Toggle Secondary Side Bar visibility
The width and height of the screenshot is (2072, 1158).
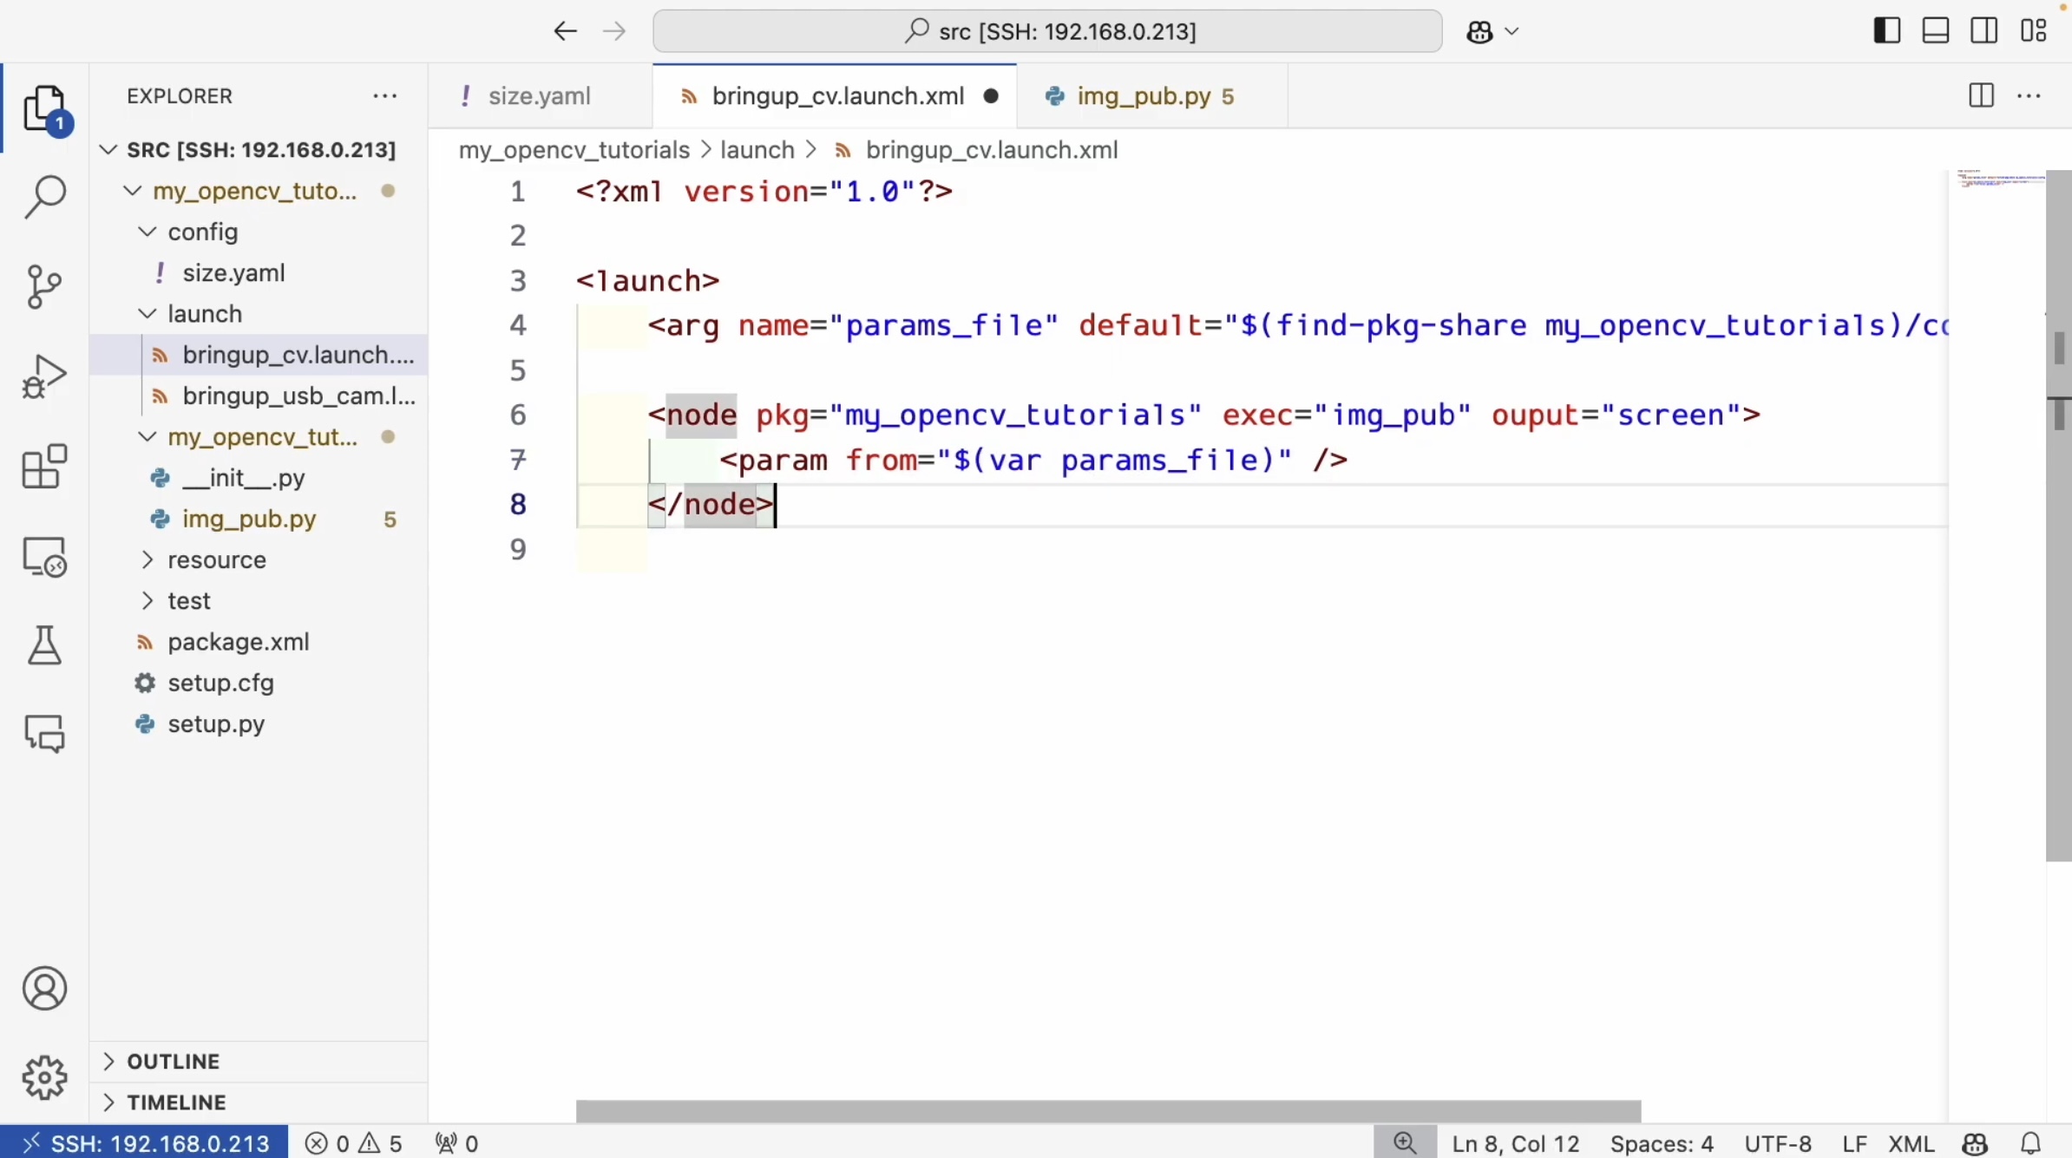coord(1983,31)
